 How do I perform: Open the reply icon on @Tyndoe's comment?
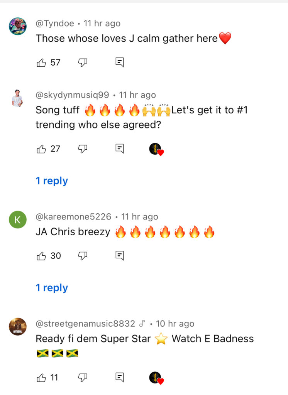pos(120,62)
